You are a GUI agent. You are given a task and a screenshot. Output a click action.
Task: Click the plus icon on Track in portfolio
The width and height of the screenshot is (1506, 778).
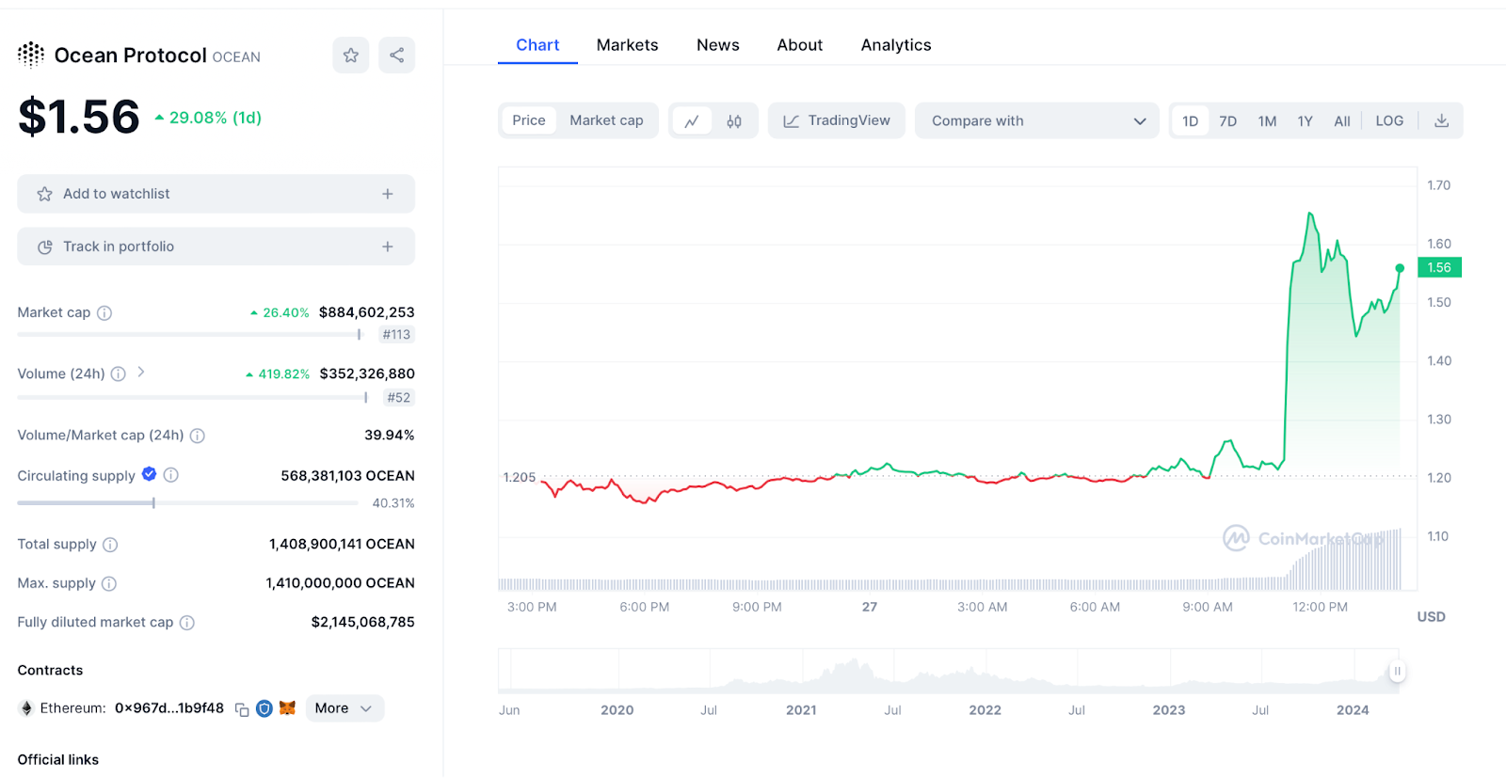[x=388, y=246]
